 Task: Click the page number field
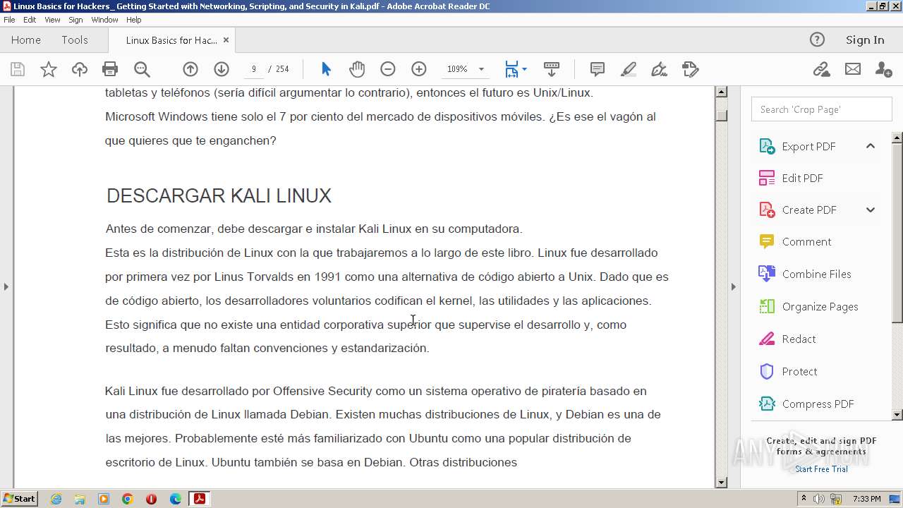pyautogui.click(x=254, y=69)
